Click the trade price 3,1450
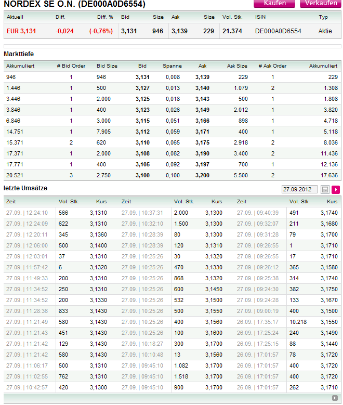 pos(214,289)
